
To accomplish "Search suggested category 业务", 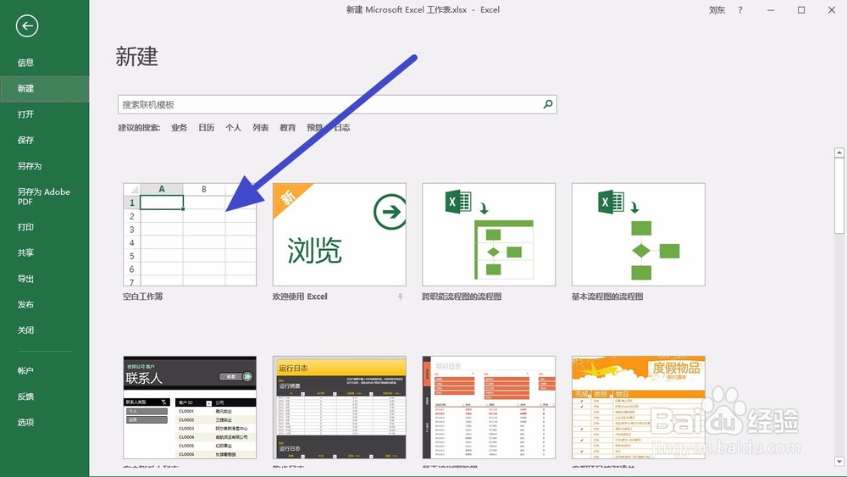I will (x=179, y=127).
